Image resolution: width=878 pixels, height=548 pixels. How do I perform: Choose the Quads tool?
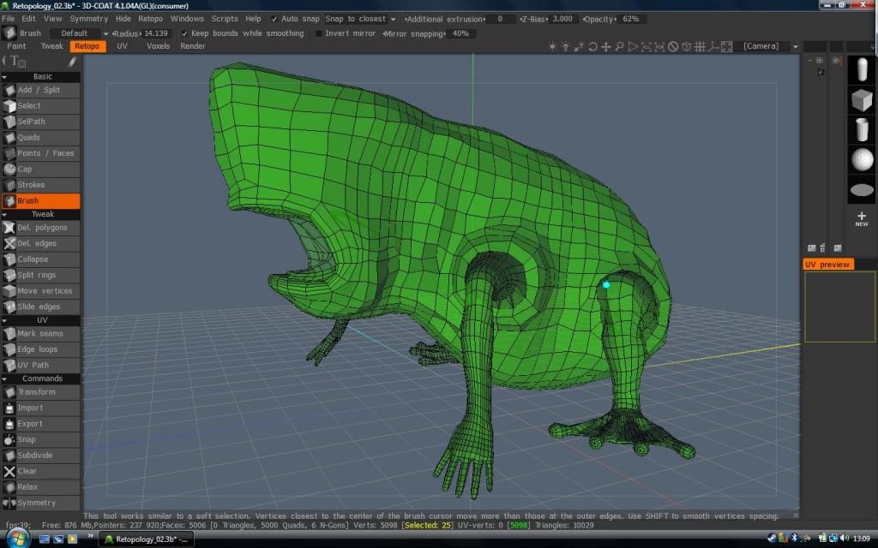click(29, 137)
